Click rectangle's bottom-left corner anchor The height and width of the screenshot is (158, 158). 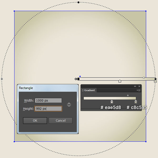(x=14, y=142)
